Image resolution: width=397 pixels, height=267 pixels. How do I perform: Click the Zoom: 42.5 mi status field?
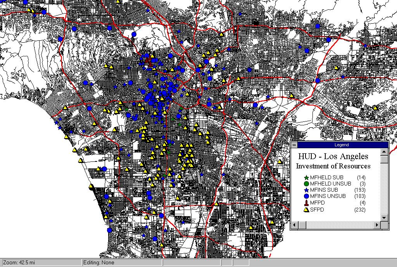[x=41, y=263]
